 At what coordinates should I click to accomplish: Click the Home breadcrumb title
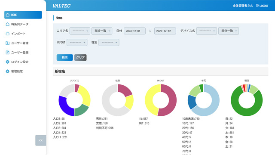point(59,18)
